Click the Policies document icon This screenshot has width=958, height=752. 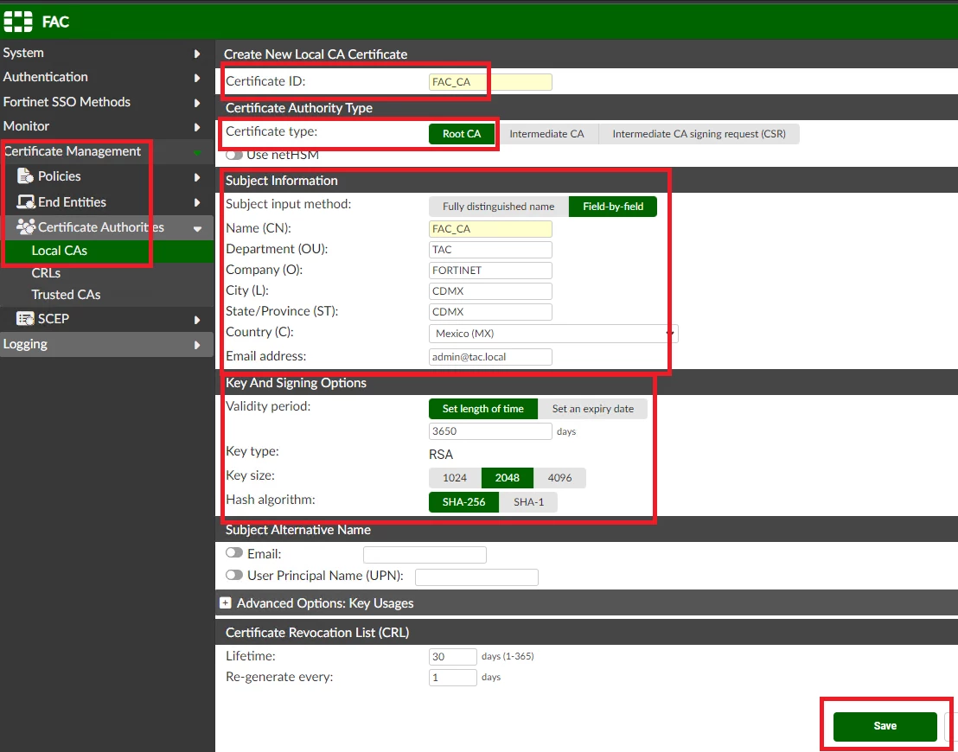pyautogui.click(x=25, y=176)
